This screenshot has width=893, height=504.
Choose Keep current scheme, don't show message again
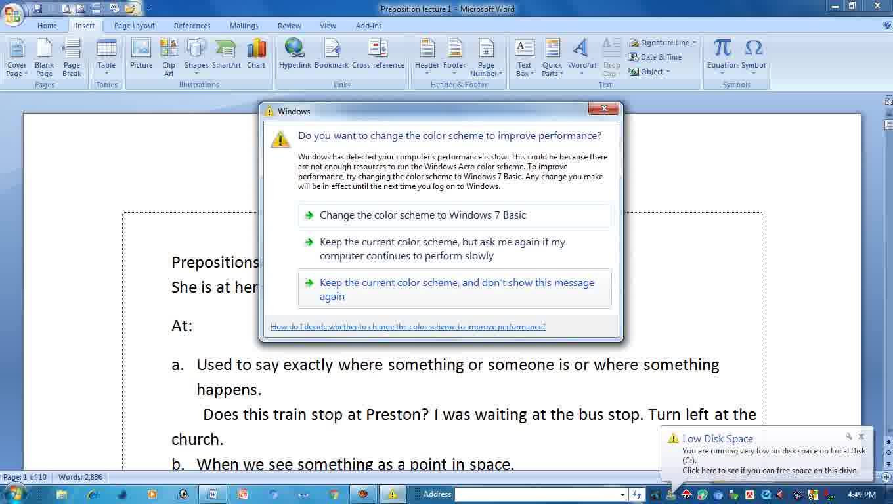[x=454, y=289]
